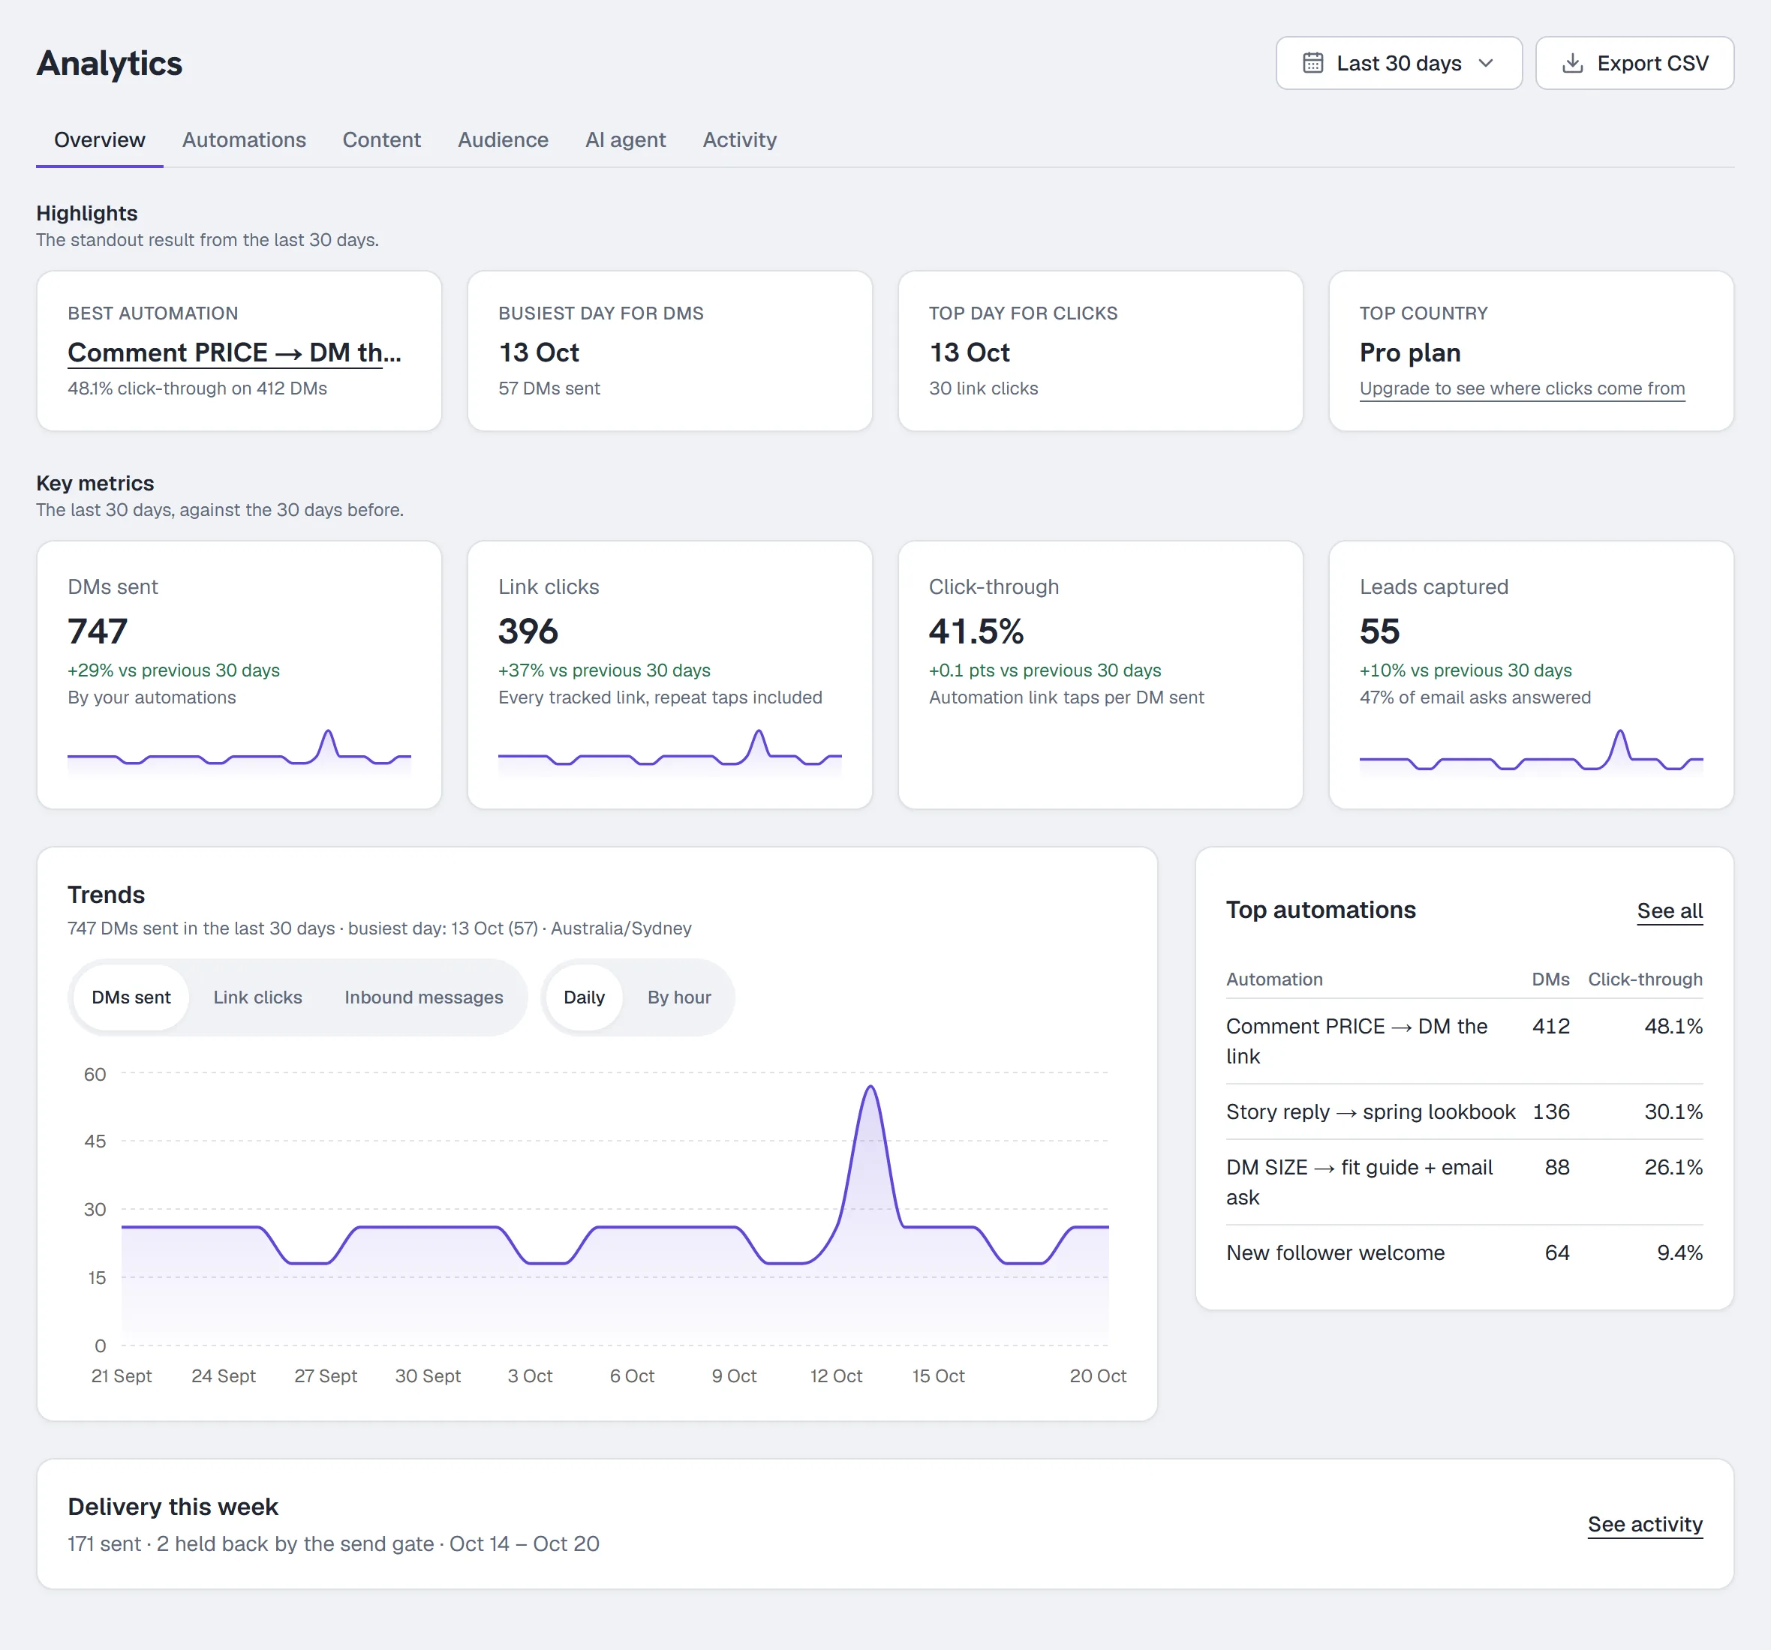Click the Comment PRICE → DM the link row

pos(1463,1041)
